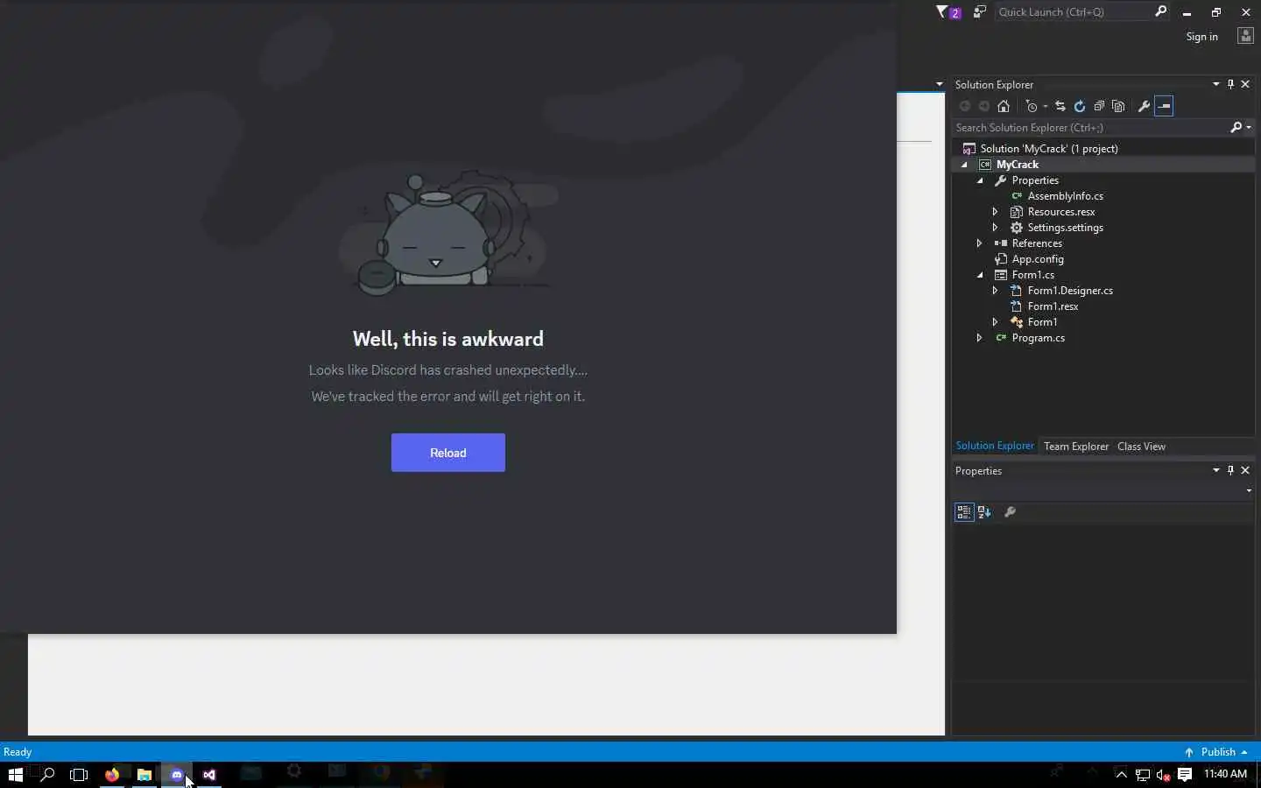1261x788 pixels.
Task: Toggle auto-hide pin on Properties panel
Action: point(1230,470)
